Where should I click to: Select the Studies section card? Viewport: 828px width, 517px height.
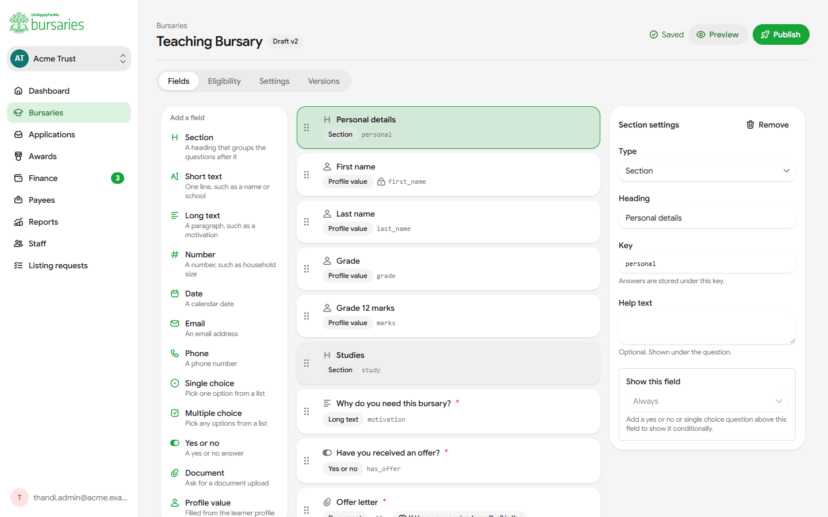click(x=448, y=363)
